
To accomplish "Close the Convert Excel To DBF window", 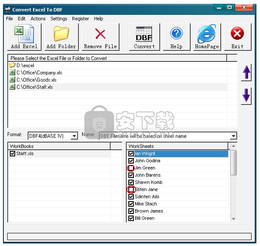I will pyautogui.click(x=244, y=8).
